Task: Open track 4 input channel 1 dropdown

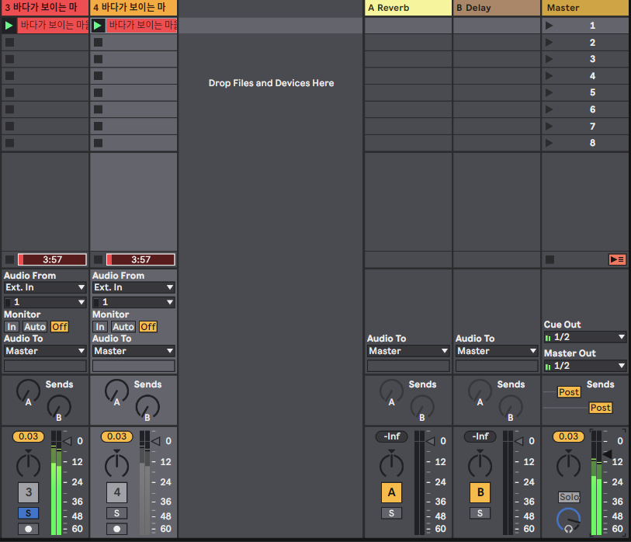Action: [x=133, y=302]
